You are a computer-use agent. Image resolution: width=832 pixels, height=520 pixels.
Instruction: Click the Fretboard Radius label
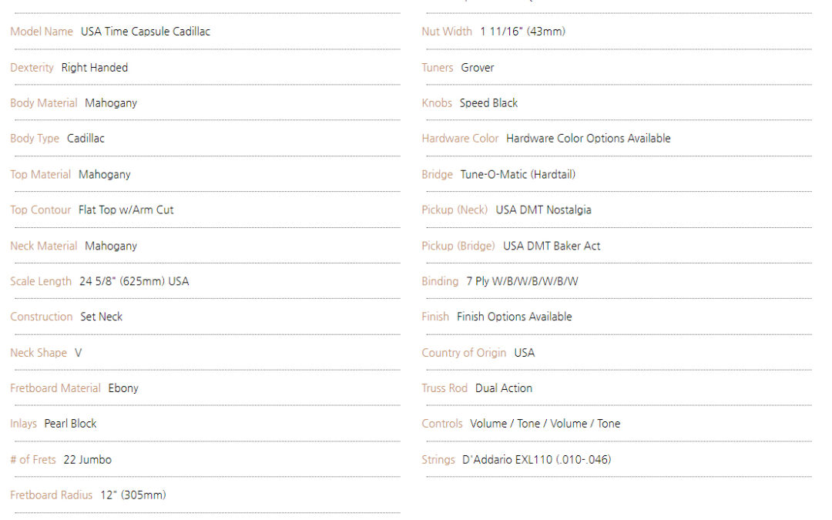click(52, 495)
